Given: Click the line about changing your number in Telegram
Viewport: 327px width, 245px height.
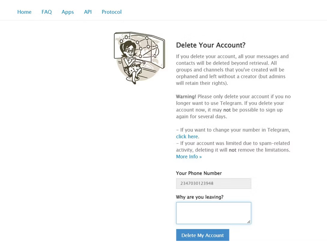Looking at the screenshot, I should point(233,130).
